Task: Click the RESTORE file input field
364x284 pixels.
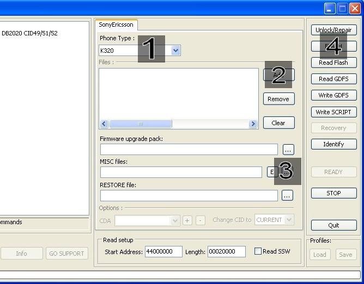Action: coord(189,195)
